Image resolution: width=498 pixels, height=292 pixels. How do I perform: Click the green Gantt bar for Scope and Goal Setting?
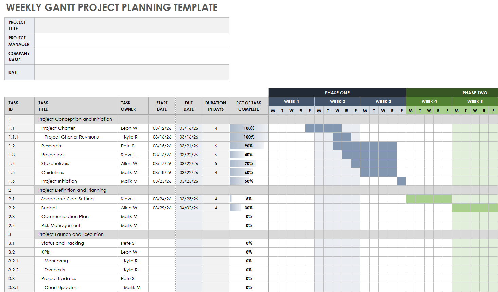click(429, 199)
